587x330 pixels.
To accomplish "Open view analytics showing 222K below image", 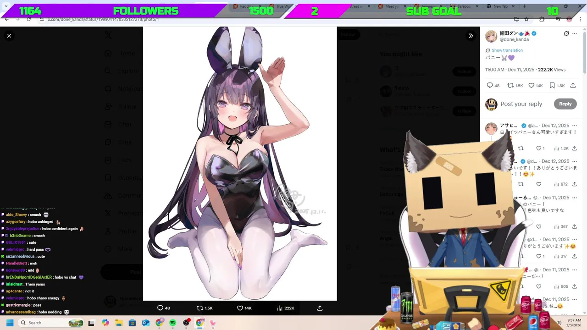I will [x=285, y=308].
